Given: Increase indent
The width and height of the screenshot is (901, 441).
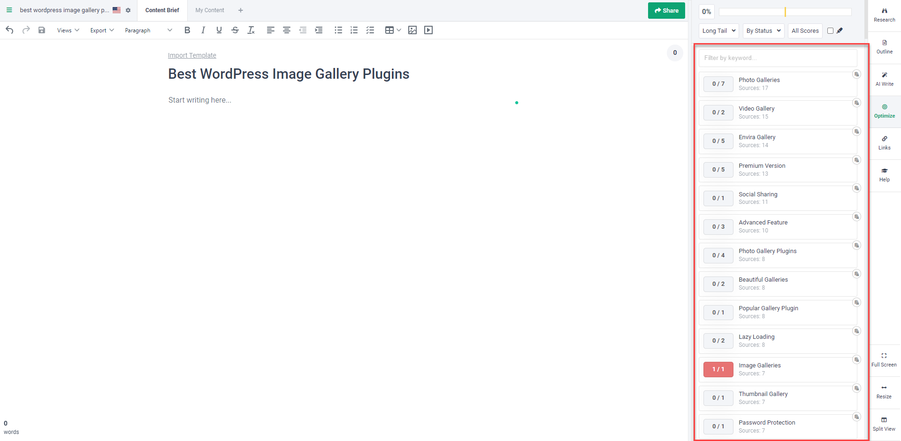Looking at the screenshot, I should [319, 30].
